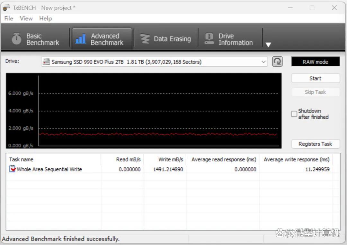
Task: Open the File menu
Action: click(9, 18)
